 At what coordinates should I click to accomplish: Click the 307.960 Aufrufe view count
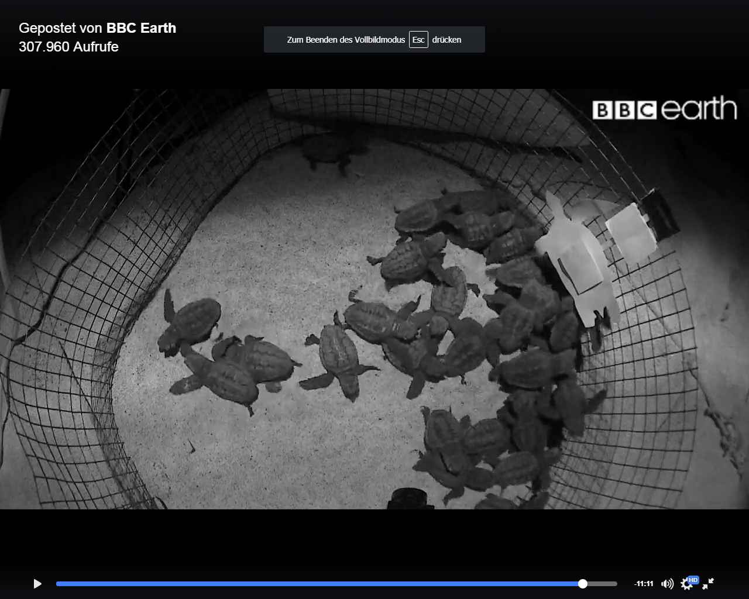click(x=68, y=47)
